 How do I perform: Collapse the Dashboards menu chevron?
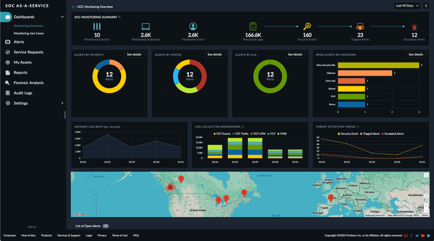click(62, 17)
